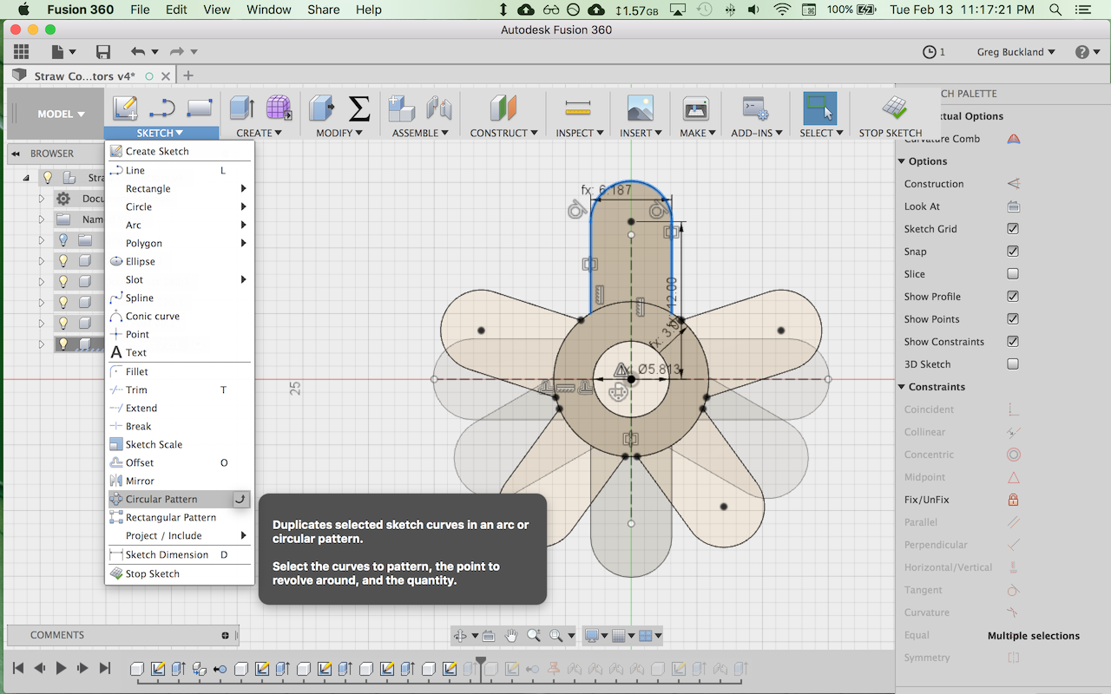Click the Measure ruler icon
This screenshot has height=694, width=1111.
[577, 108]
